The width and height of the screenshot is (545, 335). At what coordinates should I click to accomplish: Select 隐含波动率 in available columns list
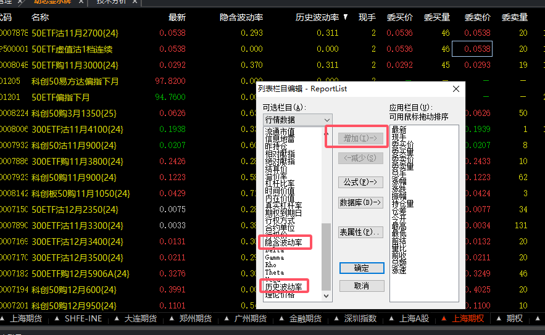click(284, 242)
